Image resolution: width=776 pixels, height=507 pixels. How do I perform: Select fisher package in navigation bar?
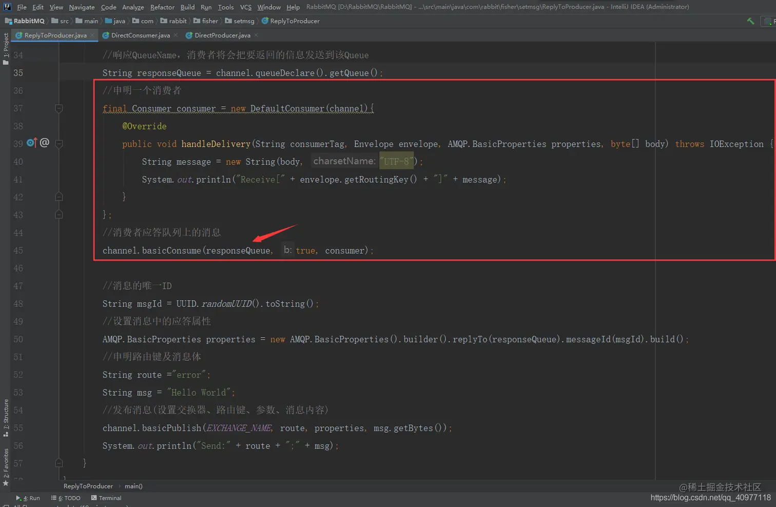point(206,21)
